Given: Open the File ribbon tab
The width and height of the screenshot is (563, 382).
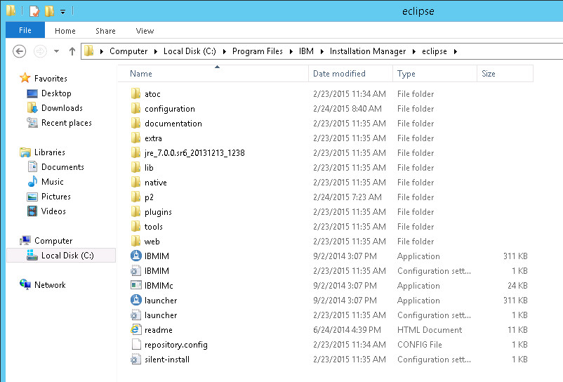Looking at the screenshot, I should click(25, 30).
